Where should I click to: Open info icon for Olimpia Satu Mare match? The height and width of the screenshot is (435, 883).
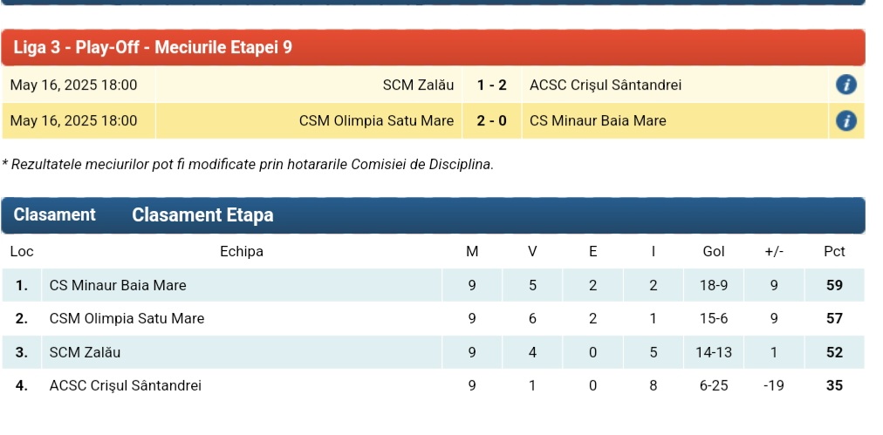click(845, 121)
